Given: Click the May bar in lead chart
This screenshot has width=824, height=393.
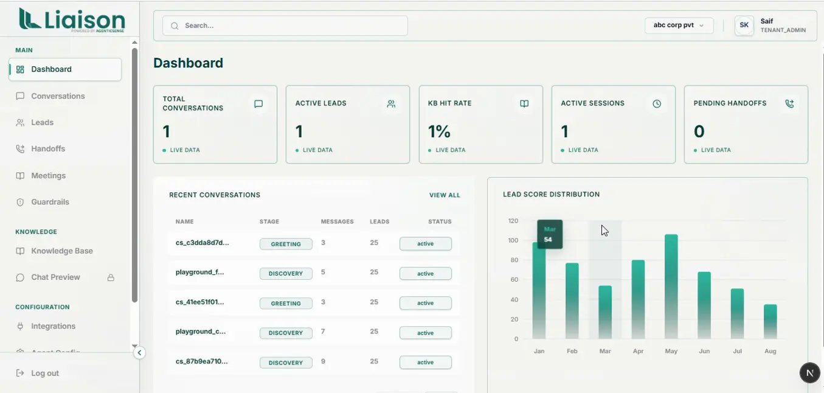Looking at the screenshot, I should pyautogui.click(x=671, y=287).
